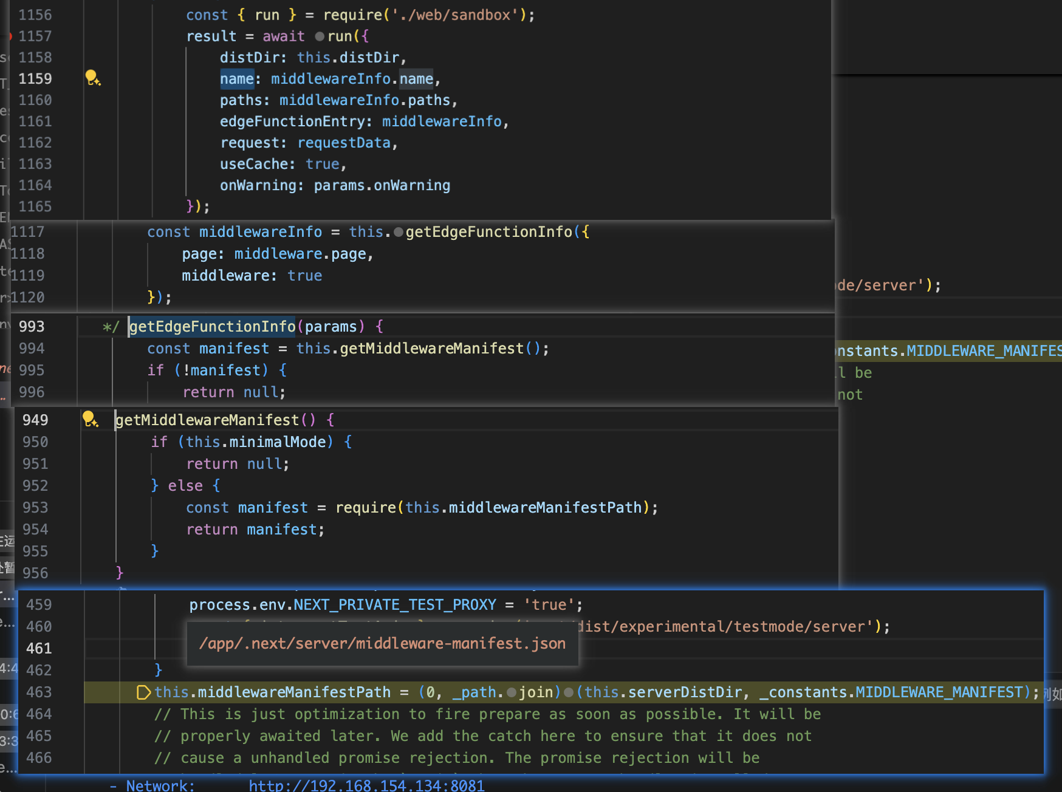Screen dimensions: 1062x792
Task: Click line number 461 in the gutter
Action: point(39,649)
